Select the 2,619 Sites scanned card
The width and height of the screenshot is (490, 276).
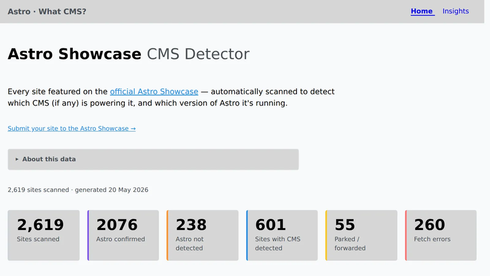pyautogui.click(x=43, y=236)
